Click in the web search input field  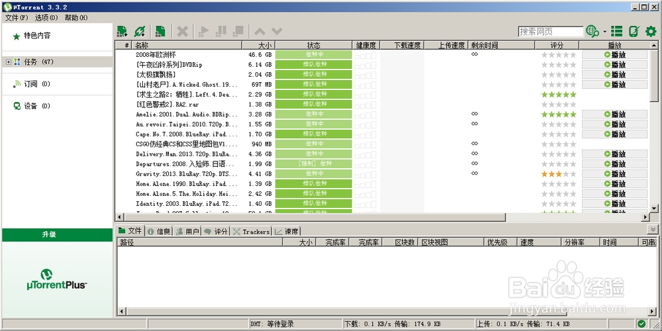coord(551,32)
